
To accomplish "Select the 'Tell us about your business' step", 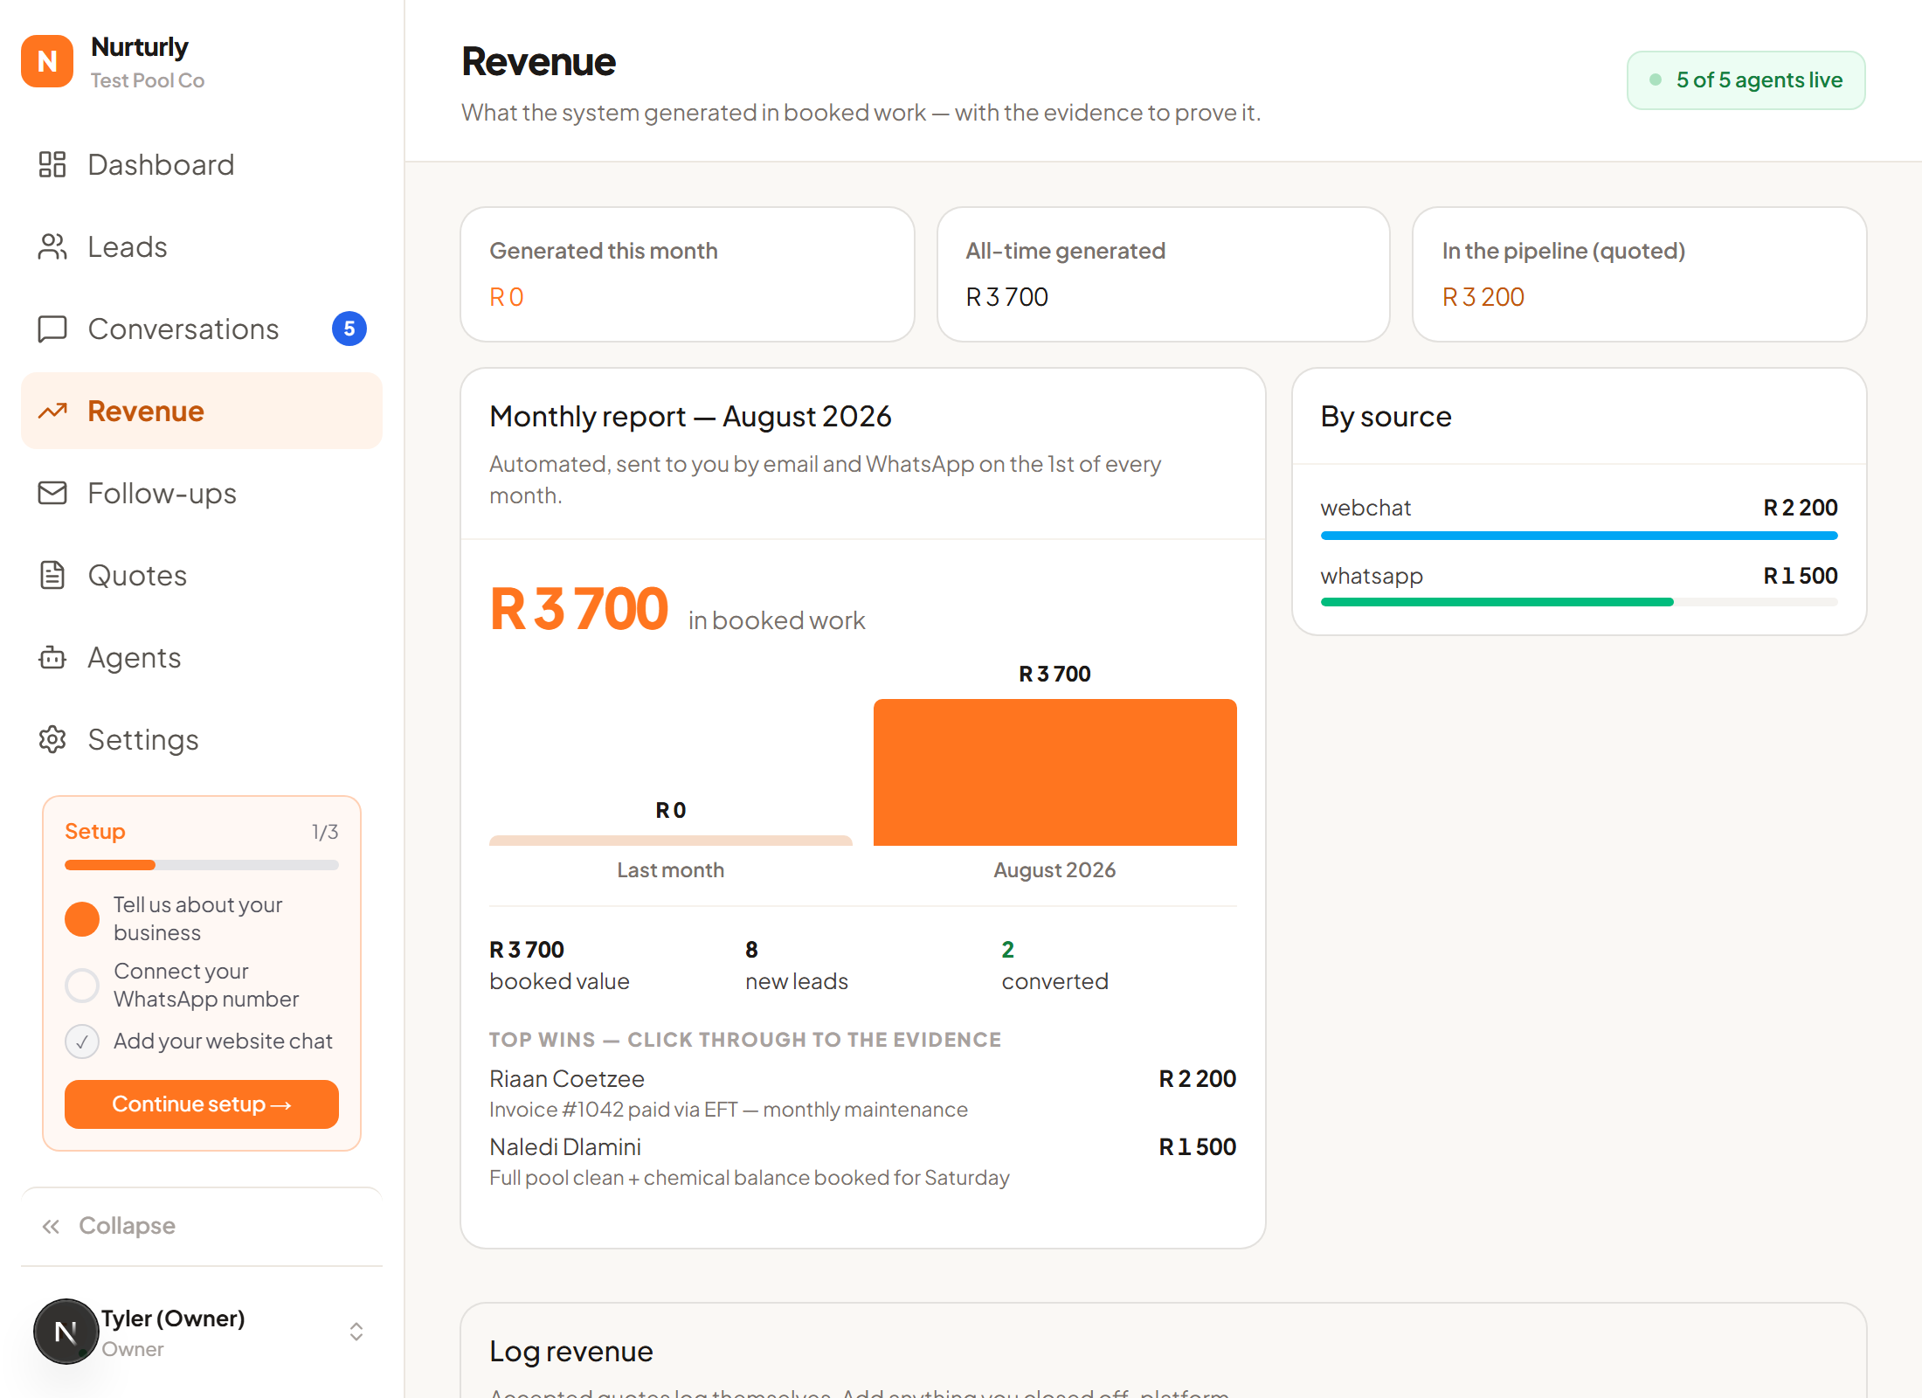I will [x=202, y=918].
